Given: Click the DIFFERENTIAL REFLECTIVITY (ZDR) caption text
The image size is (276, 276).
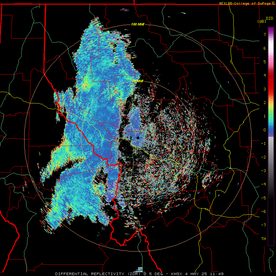Looking at the screenshot, I should 98,274.
